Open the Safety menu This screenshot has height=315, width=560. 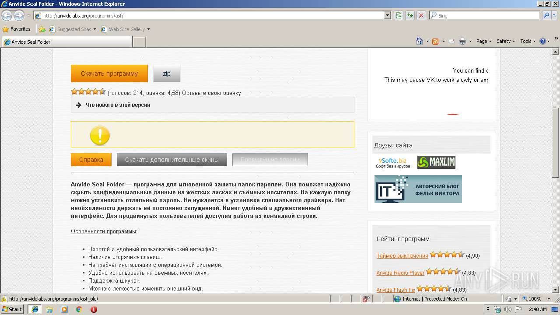pyautogui.click(x=505, y=41)
